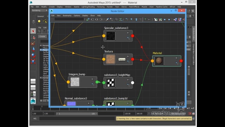Click red output port of Textura node

point(133,59)
